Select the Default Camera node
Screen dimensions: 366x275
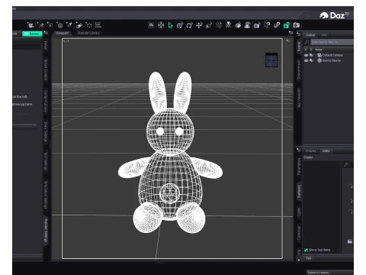332,55
